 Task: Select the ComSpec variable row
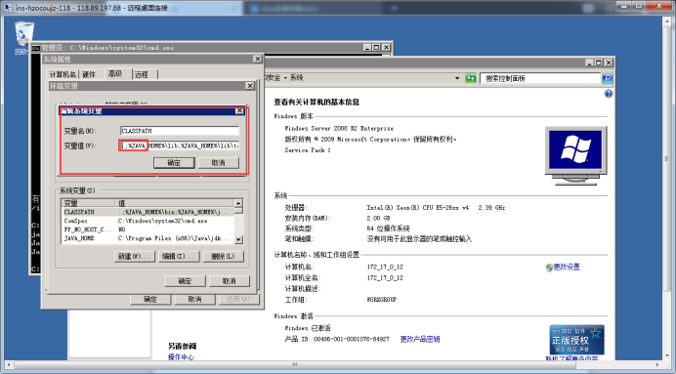point(148,221)
